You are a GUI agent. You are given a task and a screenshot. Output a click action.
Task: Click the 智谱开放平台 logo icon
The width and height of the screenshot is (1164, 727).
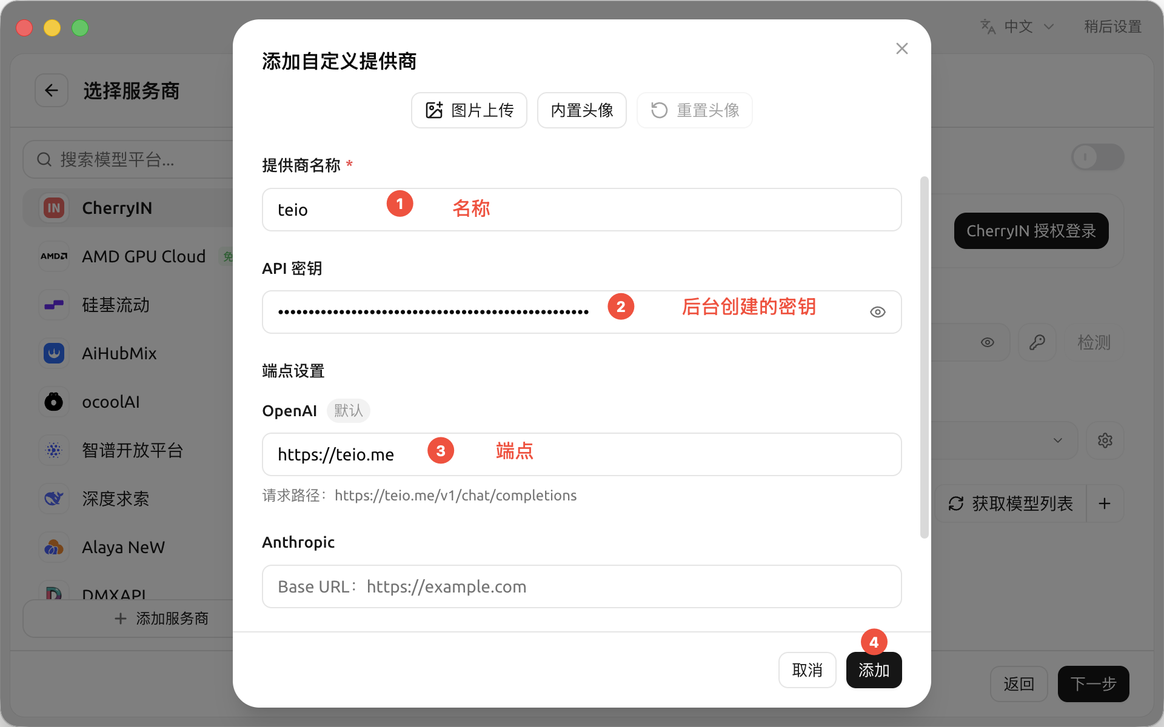coord(54,450)
